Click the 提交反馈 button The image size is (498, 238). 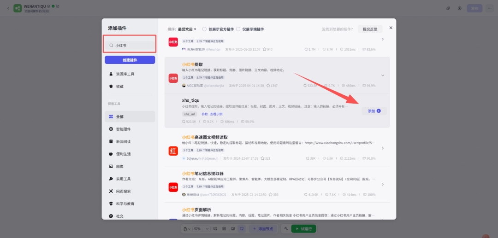[x=370, y=29]
